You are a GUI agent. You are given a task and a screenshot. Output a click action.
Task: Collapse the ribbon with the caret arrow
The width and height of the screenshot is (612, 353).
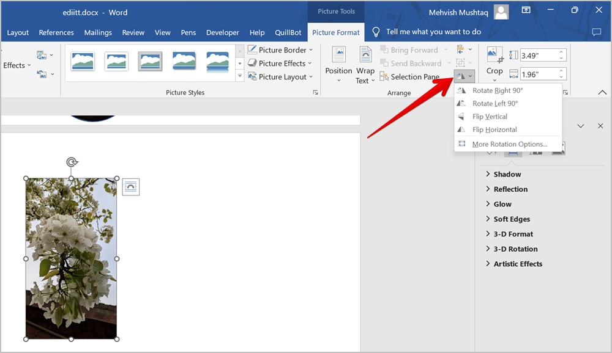coord(602,93)
